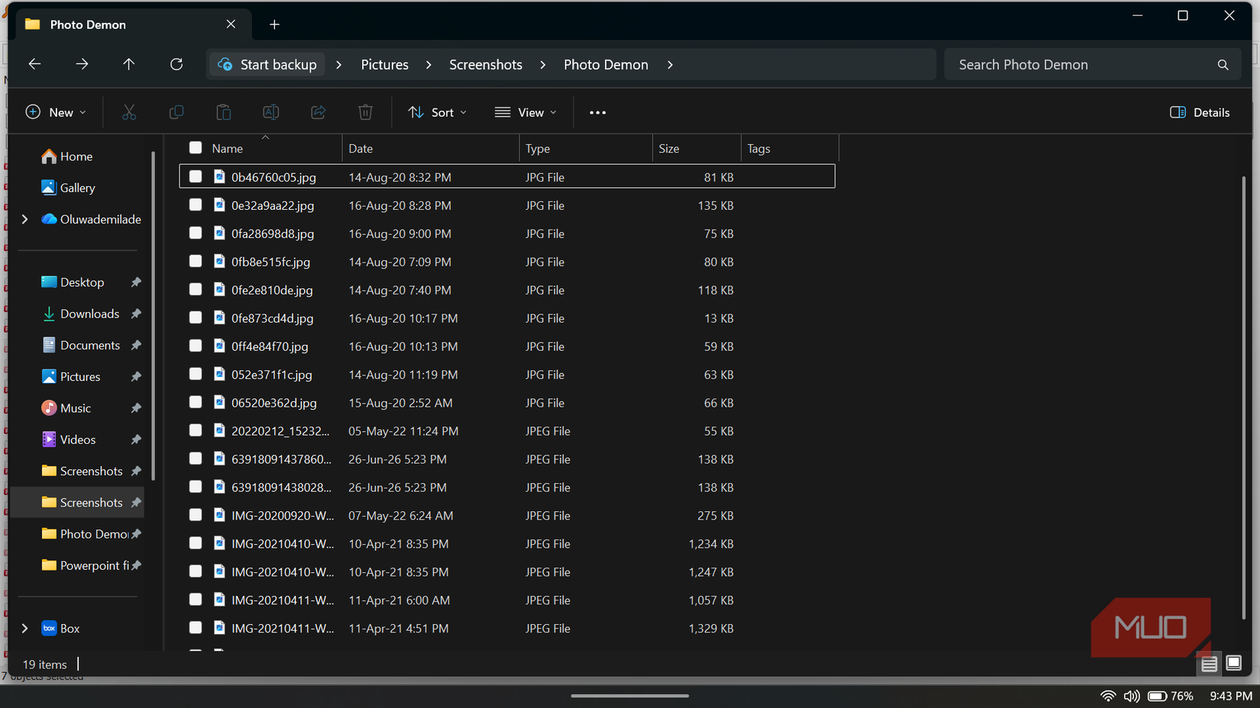1260x708 pixels.
Task: Open a new tab with plus
Action: click(x=274, y=24)
